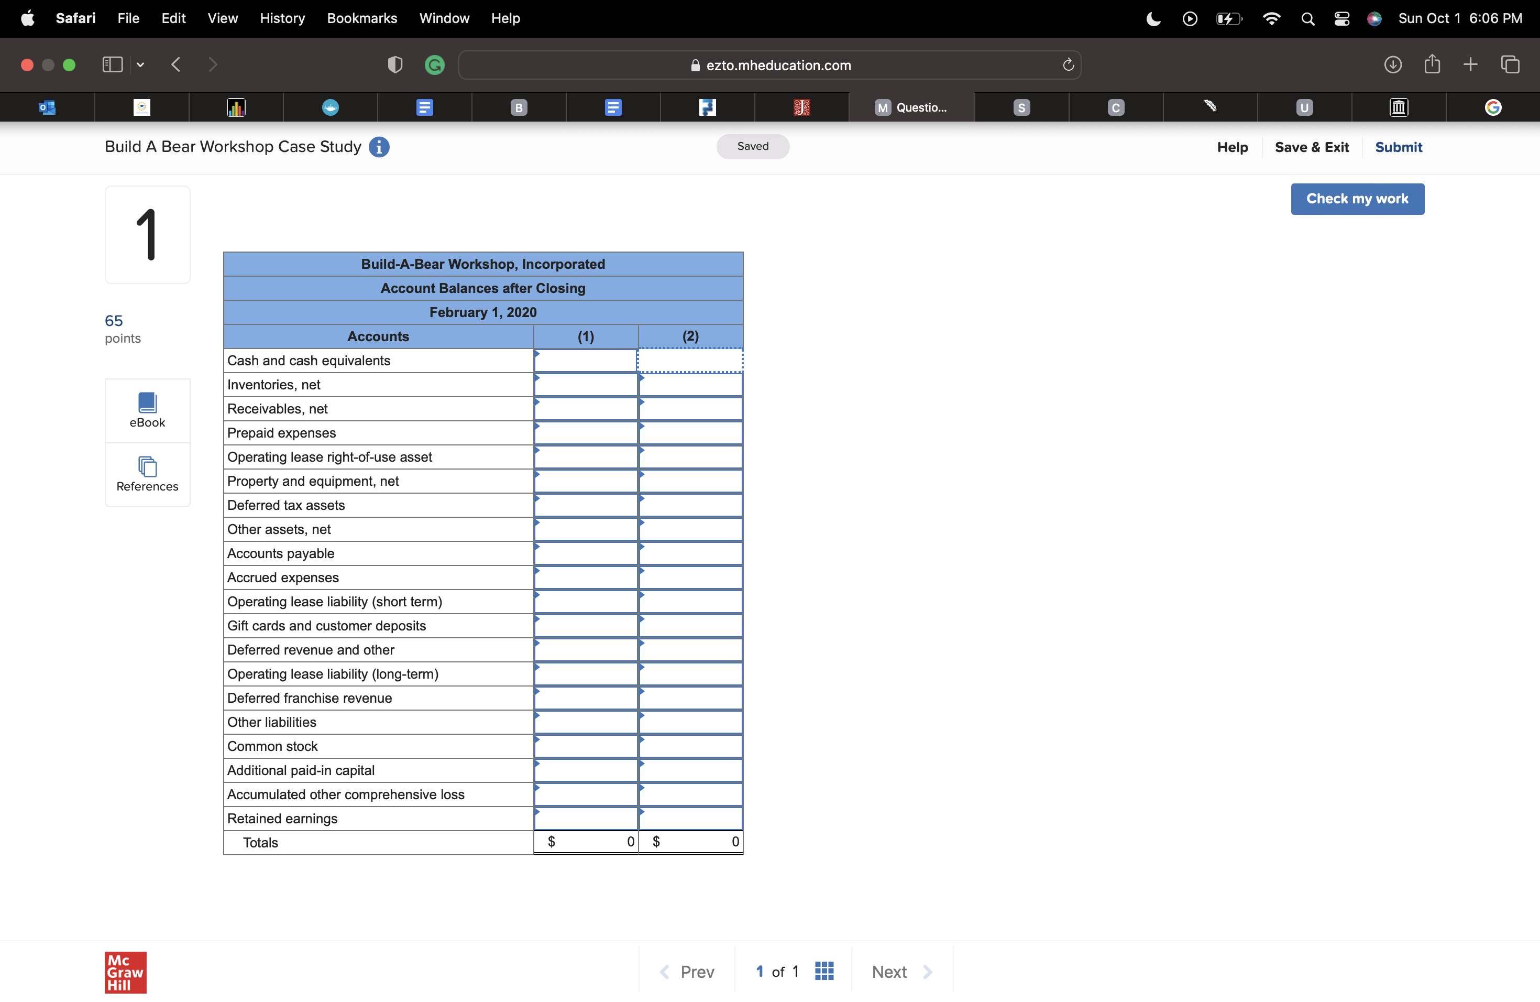Select Deferred franchise revenue column (1) cell
The height and width of the screenshot is (1002, 1540).
pyautogui.click(x=586, y=698)
